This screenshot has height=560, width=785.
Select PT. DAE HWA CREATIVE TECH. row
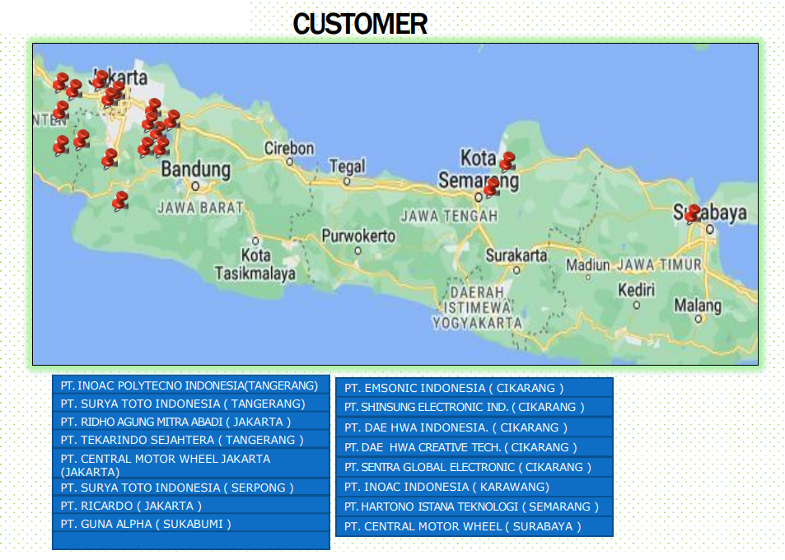coord(474,447)
